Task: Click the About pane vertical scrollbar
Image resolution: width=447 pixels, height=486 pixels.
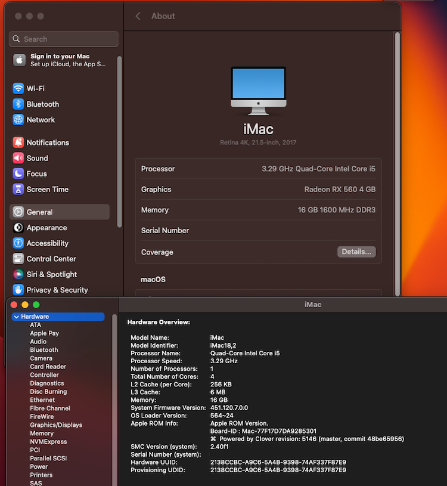Action: coord(397,163)
